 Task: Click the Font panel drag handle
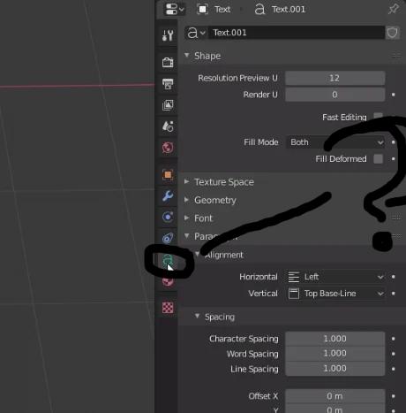pos(396,218)
